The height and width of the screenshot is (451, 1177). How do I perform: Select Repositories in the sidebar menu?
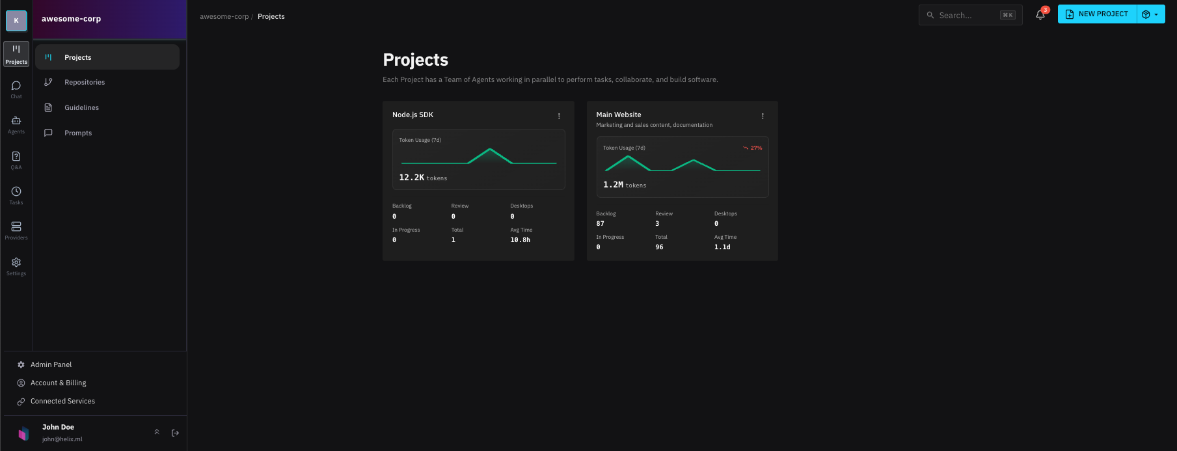[85, 83]
